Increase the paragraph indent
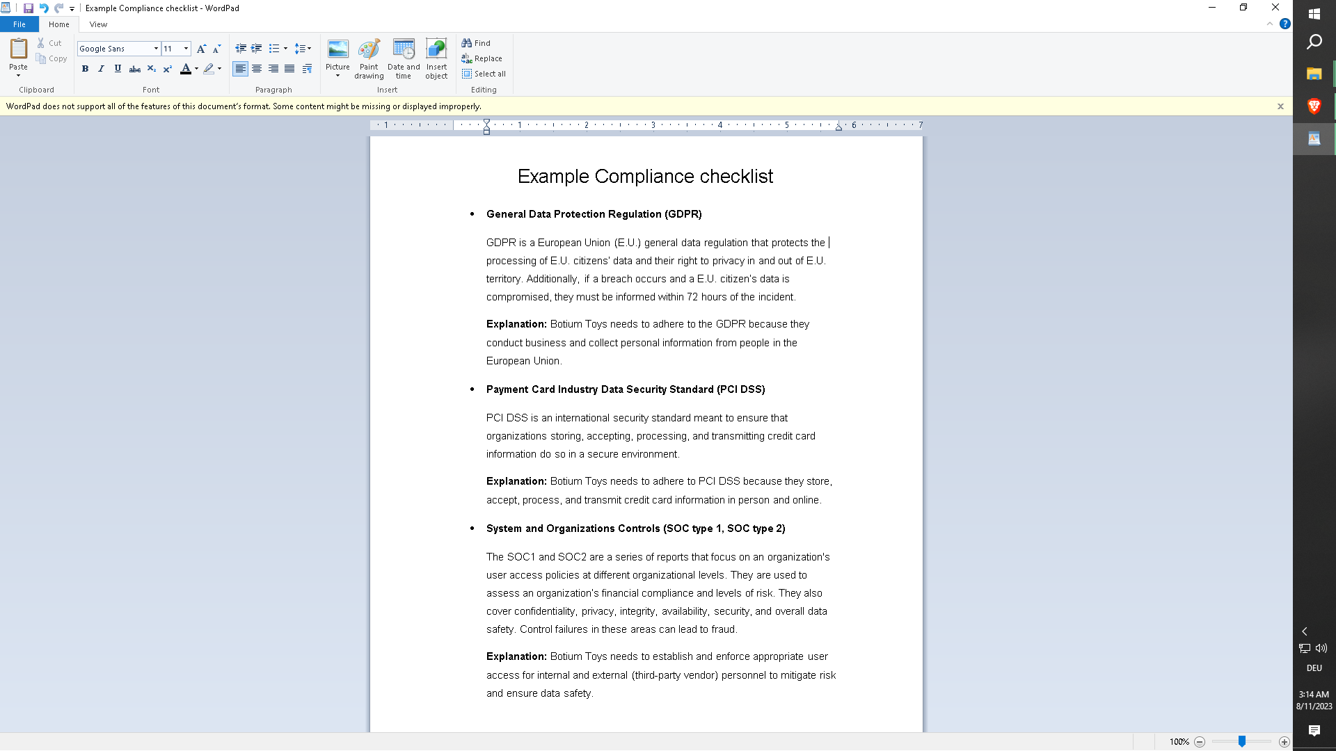The width and height of the screenshot is (1336, 751). pos(256,49)
